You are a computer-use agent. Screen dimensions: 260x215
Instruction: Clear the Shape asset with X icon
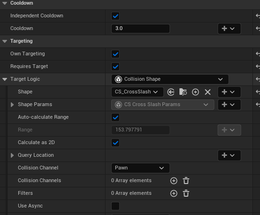[x=208, y=92]
